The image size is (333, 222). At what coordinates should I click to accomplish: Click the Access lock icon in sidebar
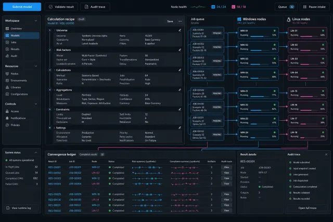click(x=7, y=111)
